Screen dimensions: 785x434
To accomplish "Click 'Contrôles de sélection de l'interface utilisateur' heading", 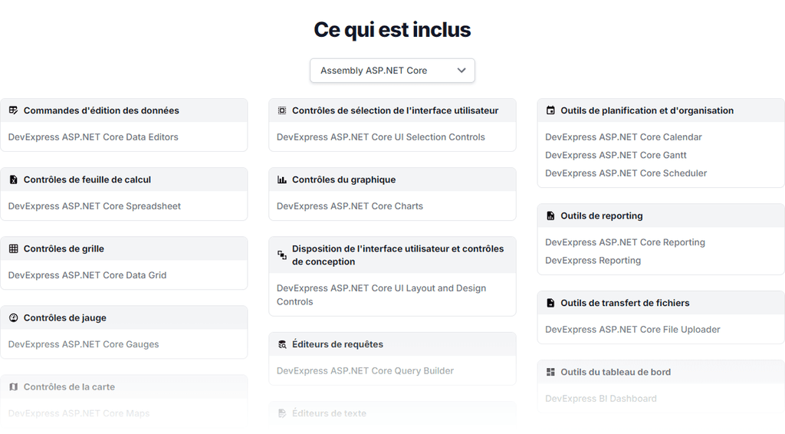I will pos(395,110).
